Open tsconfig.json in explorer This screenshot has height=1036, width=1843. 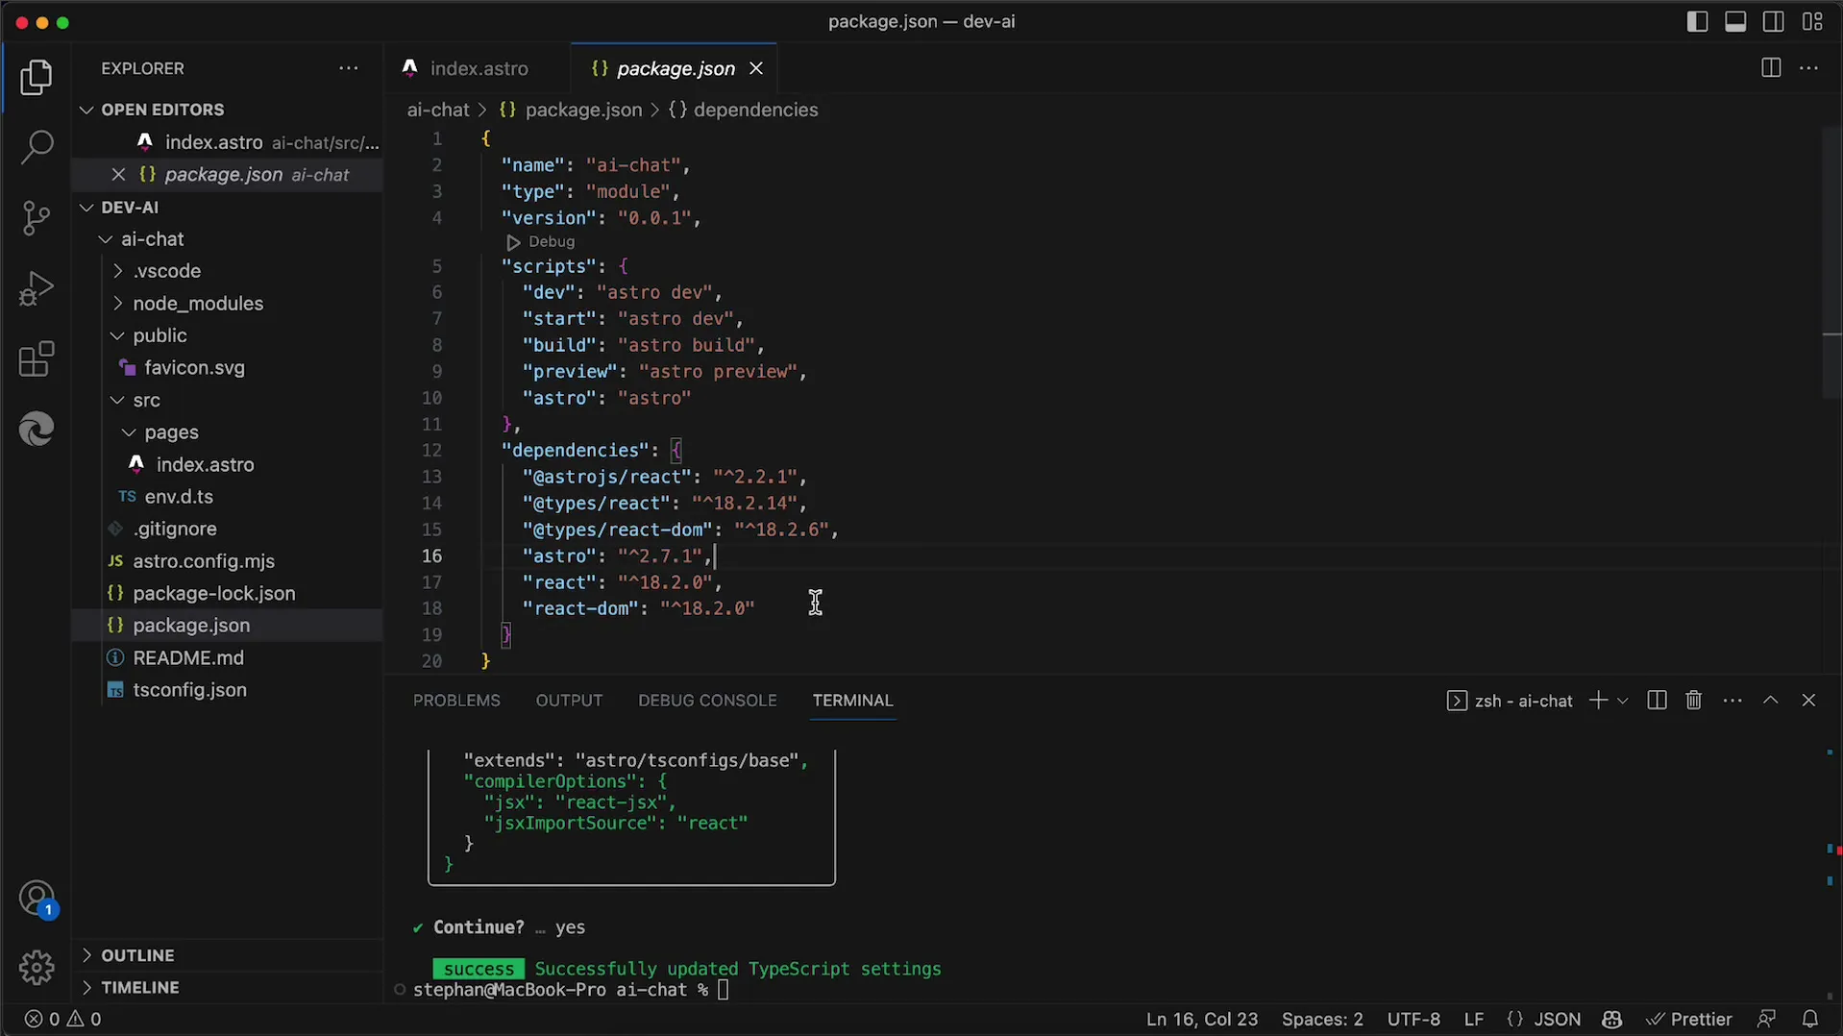(229, 689)
